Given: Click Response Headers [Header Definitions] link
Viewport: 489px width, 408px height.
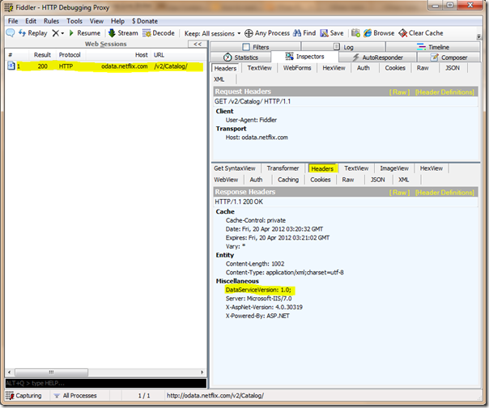Looking at the screenshot, I should 444,193.
